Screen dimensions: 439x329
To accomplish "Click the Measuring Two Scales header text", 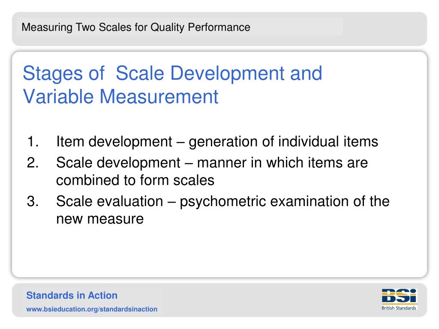I will coord(136,27).
